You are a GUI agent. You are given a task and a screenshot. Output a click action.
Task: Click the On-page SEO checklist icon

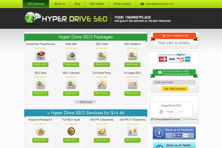pyautogui.click(x=132, y=84)
